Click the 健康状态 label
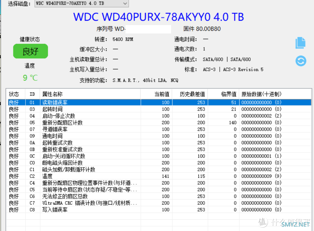The height and width of the screenshot is (231, 314). (30, 39)
